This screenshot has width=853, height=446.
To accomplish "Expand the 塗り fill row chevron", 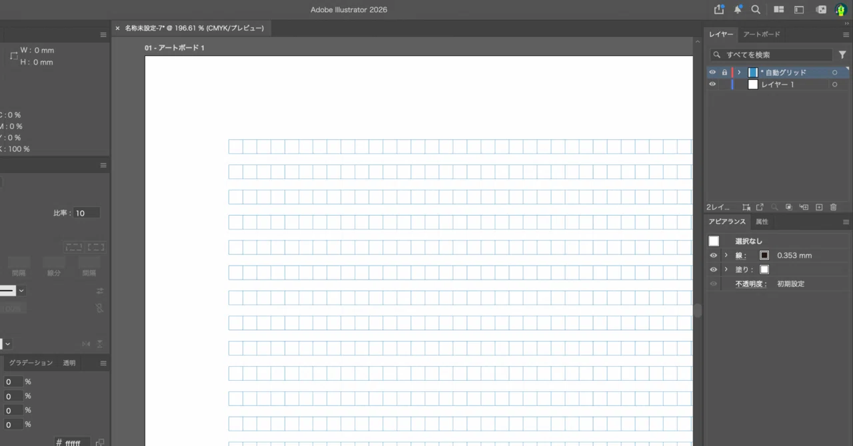I will [x=726, y=270].
